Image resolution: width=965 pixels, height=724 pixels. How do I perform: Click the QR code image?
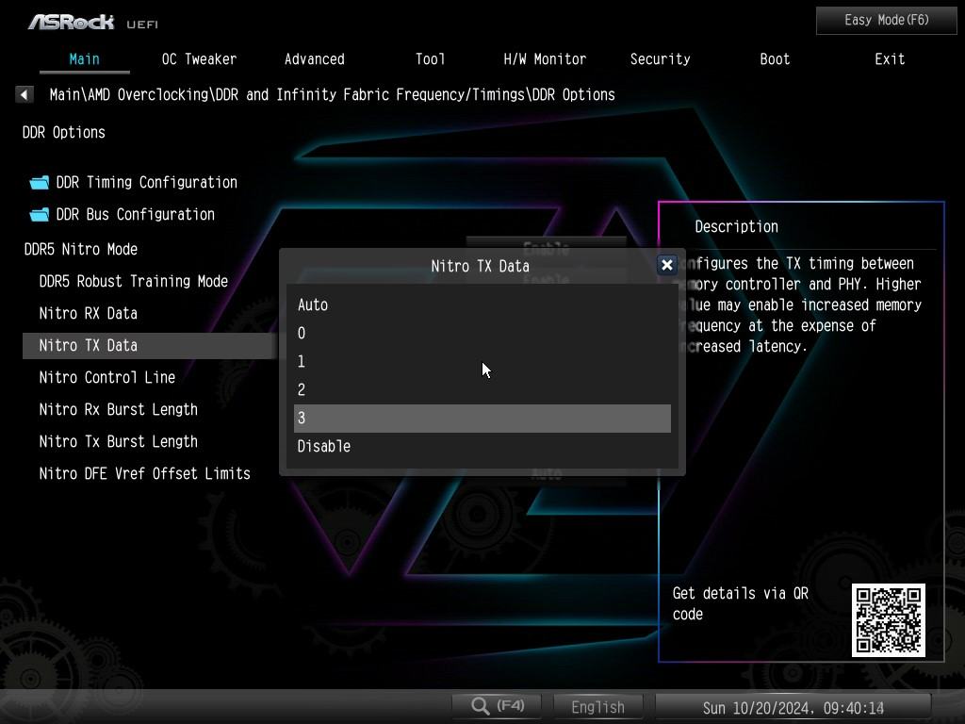pyautogui.click(x=888, y=620)
